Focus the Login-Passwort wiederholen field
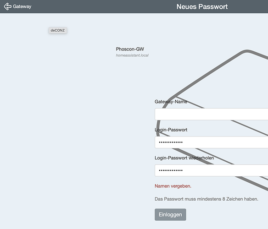268x229 pixels. click(211, 170)
